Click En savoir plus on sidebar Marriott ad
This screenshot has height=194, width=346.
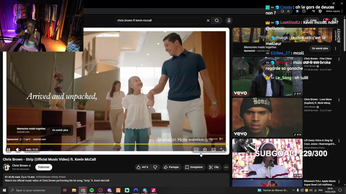click(320, 48)
